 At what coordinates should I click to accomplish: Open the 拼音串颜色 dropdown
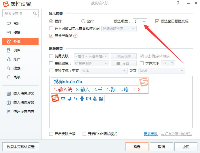point(91,63)
